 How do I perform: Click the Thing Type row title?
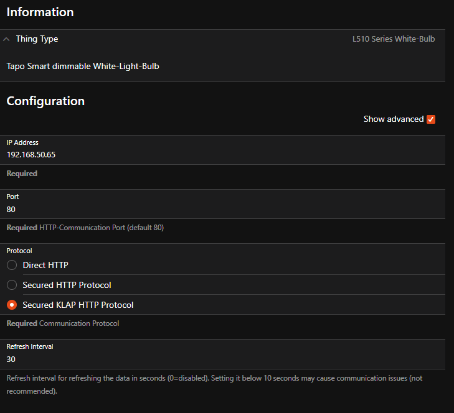click(37, 39)
